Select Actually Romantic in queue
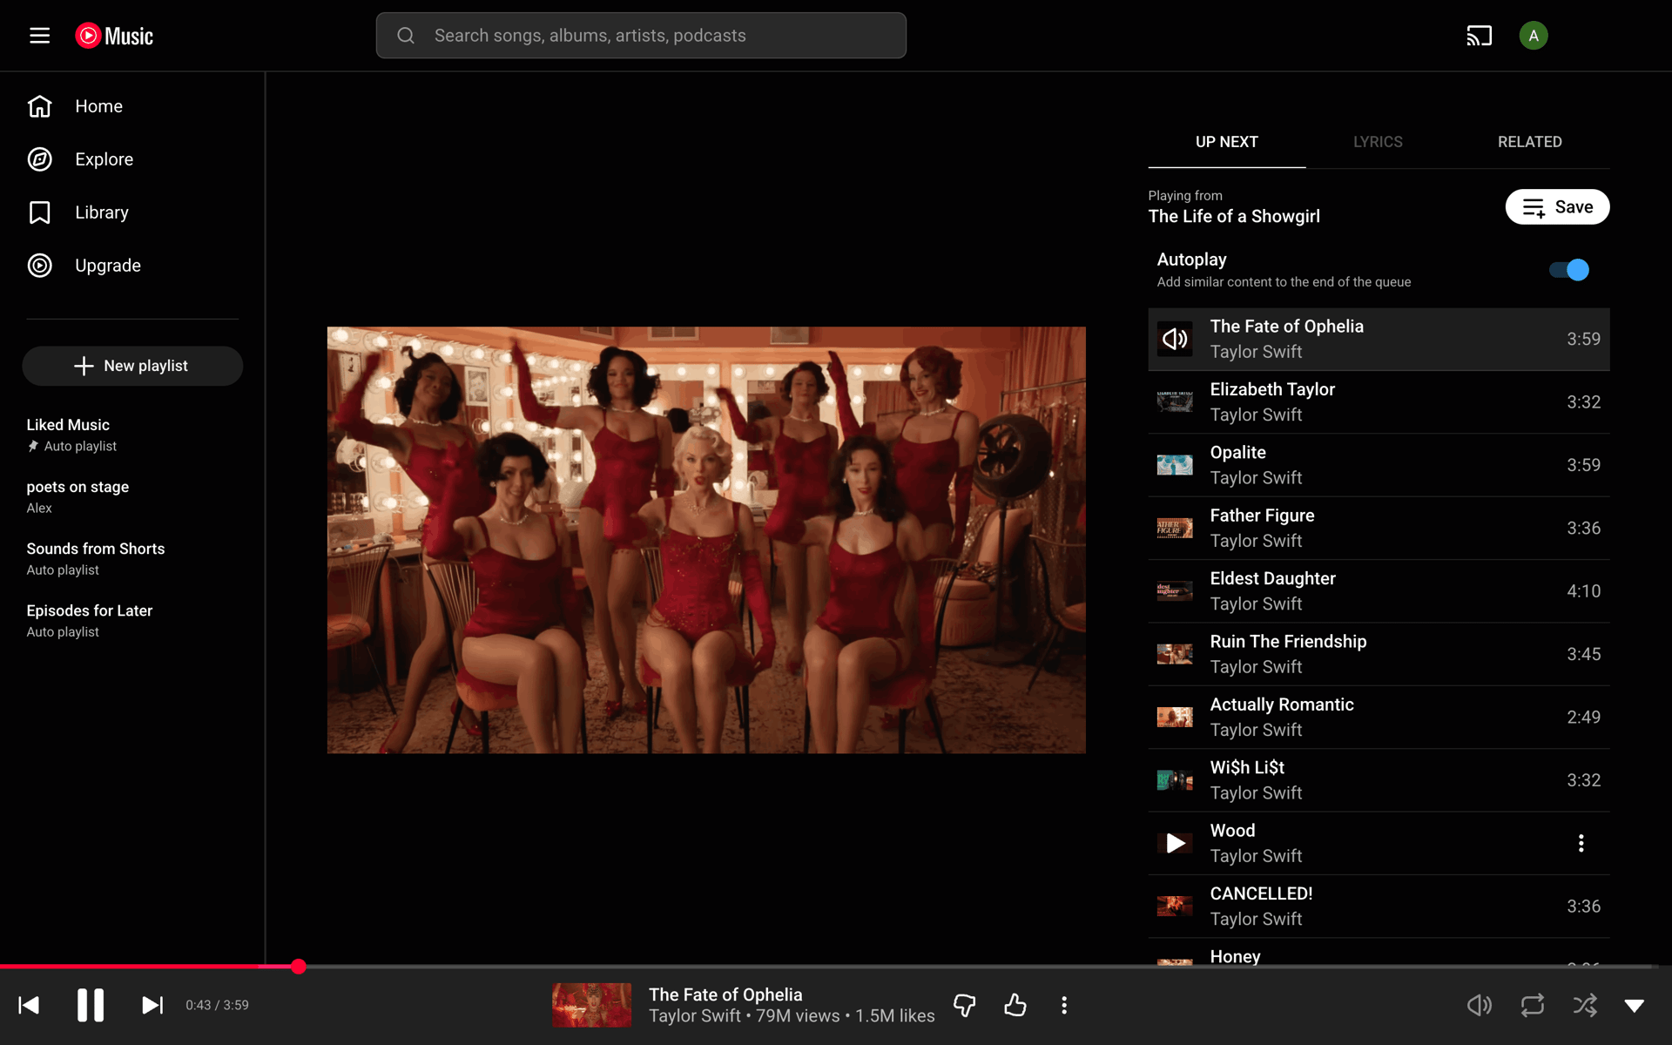 coord(1379,718)
